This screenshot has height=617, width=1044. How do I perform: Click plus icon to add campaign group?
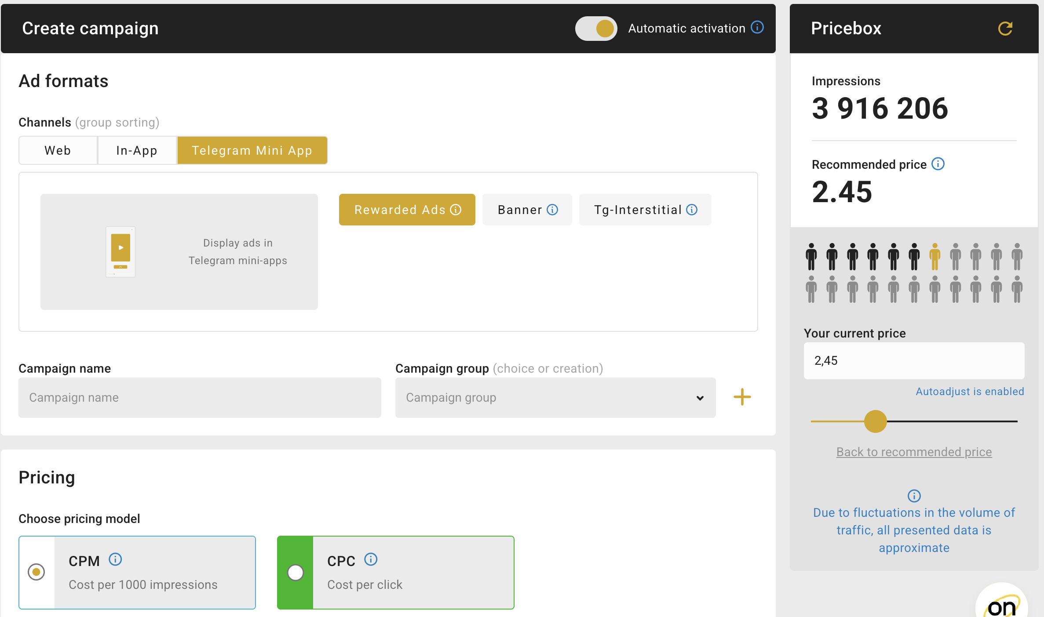pyautogui.click(x=742, y=397)
